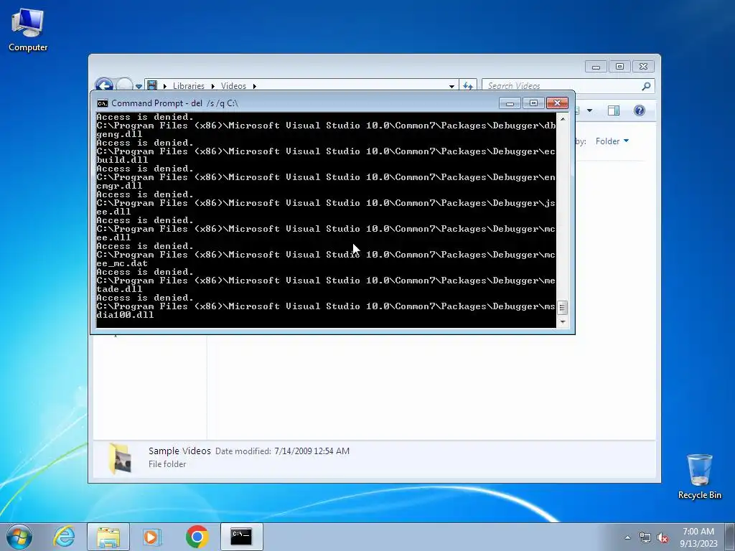Click the console vertical scrollbar thumb
Screen dimensions: 735x551
click(562, 308)
